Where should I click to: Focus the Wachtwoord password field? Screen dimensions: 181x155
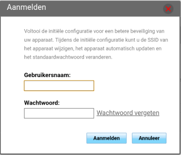click(x=59, y=113)
